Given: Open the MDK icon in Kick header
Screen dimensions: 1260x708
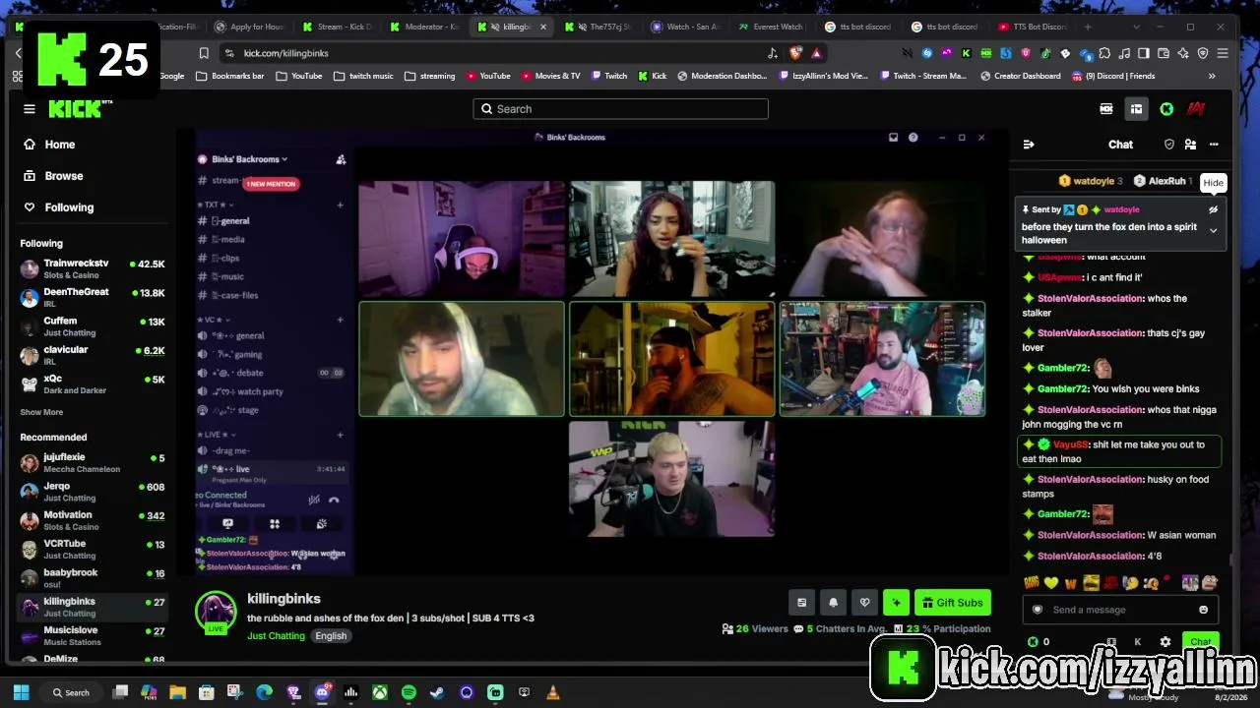Looking at the screenshot, I should tap(1106, 109).
